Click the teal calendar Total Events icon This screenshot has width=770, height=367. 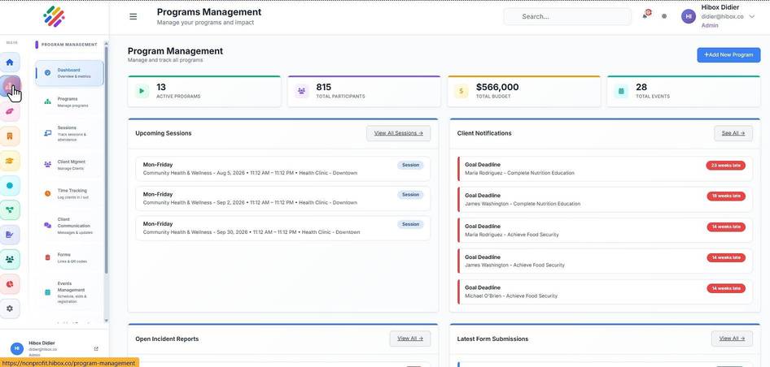pos(621,91)
